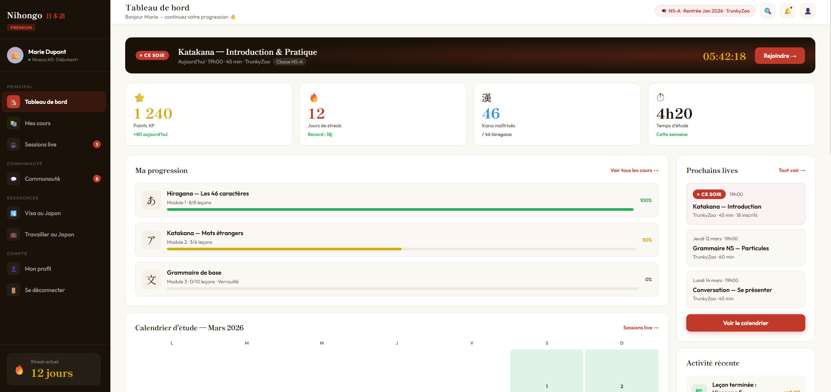Screen dimensions: 831x392
Task: Click the Sessions live badge showing 1
Action: coord(97,144)
